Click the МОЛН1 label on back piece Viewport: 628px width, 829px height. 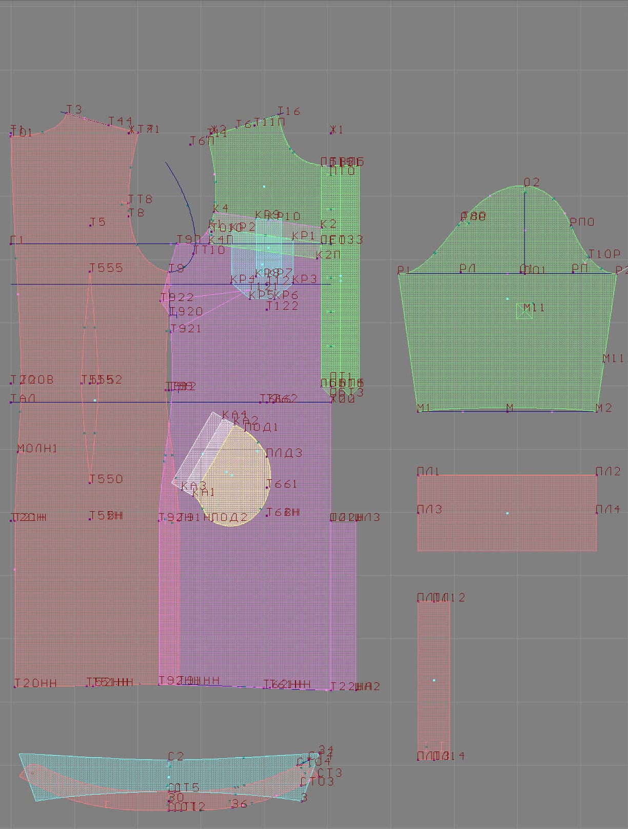click(37, 449)
